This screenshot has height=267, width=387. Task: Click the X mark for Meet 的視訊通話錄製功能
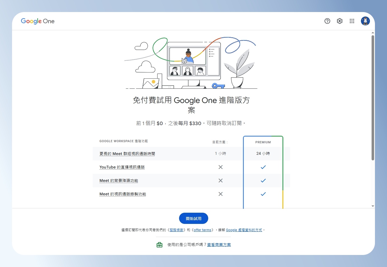pos(221,194)
